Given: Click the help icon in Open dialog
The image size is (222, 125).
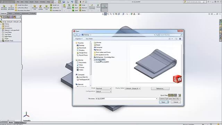Looking at the screenshot, I should point(180,39).
